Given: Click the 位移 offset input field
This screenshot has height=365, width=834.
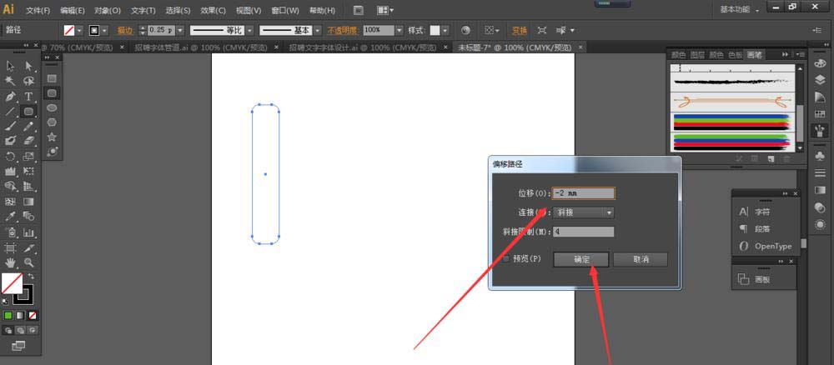Looking at the screenshot, I should 584,193.
